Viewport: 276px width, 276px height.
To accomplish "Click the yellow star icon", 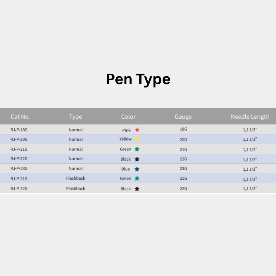I will (x=137, y=139).
